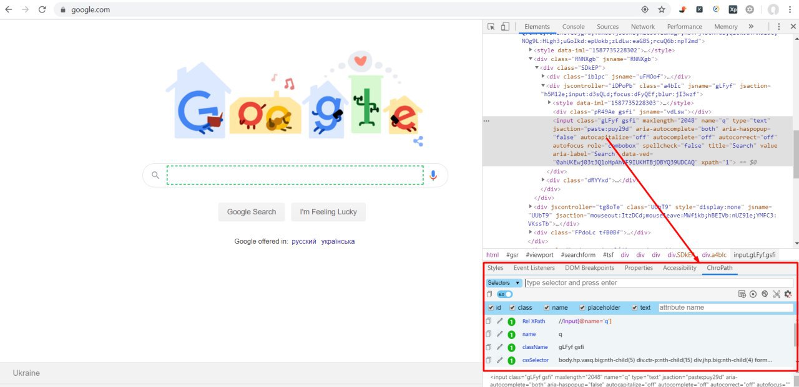Uncheck the text checkbox in ChroPath

pyautogui.click(x=635, y=308)
